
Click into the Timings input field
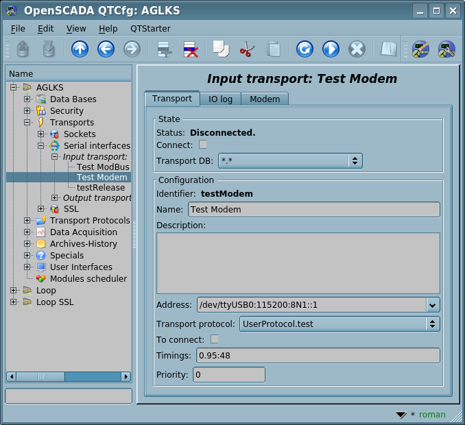[x=318, y=355]
